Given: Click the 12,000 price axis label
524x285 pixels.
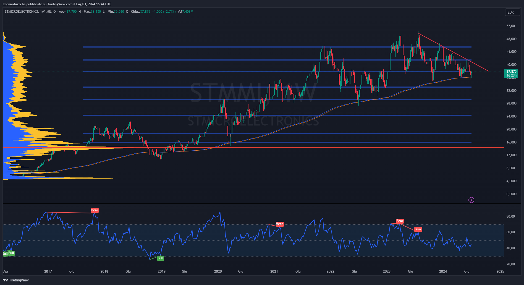Looking at the screenshot, I should [511, 155].
